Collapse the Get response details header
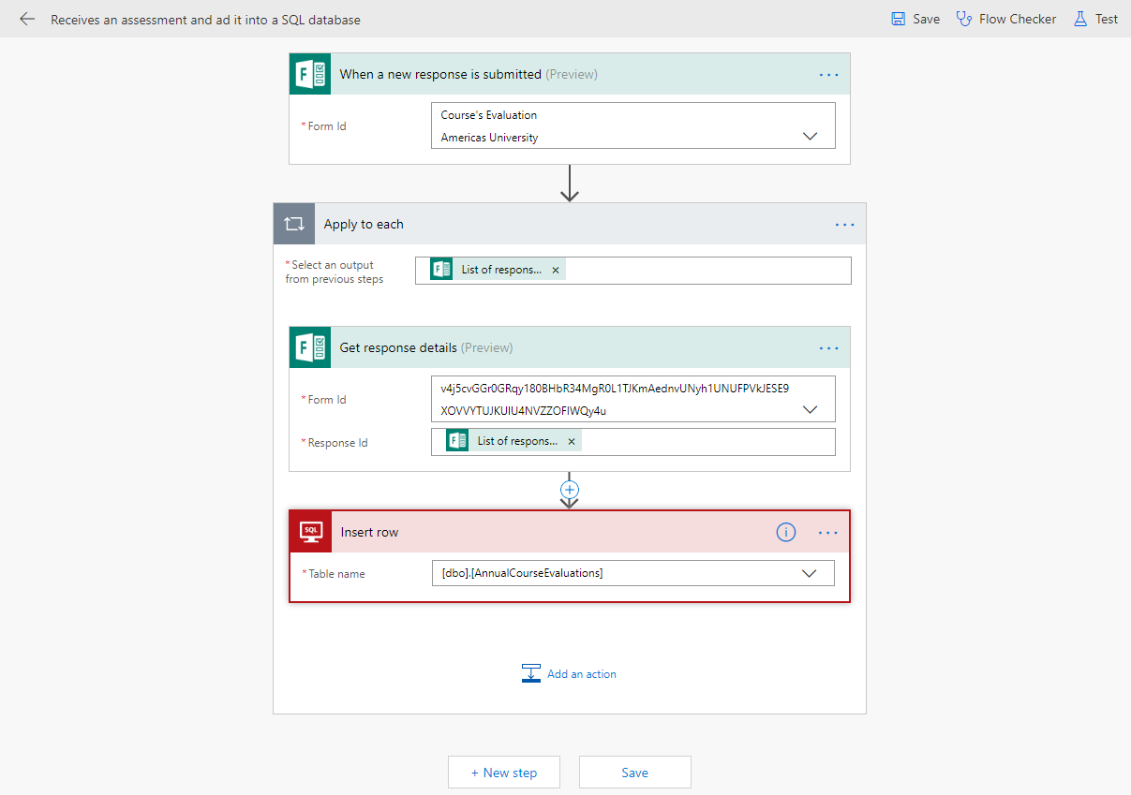The width and height of the screenshot is (1131, 795). click(570, 347)
